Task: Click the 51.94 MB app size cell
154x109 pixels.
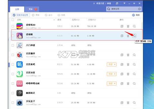Action: coord(75,64)
